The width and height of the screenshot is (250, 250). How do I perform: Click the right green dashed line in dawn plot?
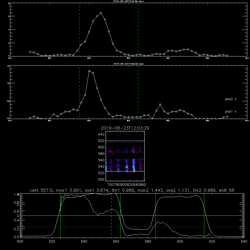[138, 29]
